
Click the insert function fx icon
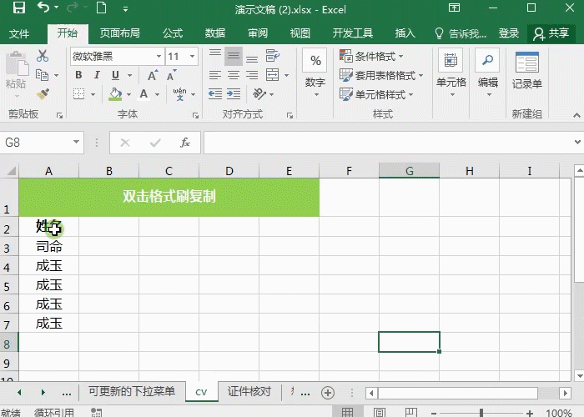(185, 143)
